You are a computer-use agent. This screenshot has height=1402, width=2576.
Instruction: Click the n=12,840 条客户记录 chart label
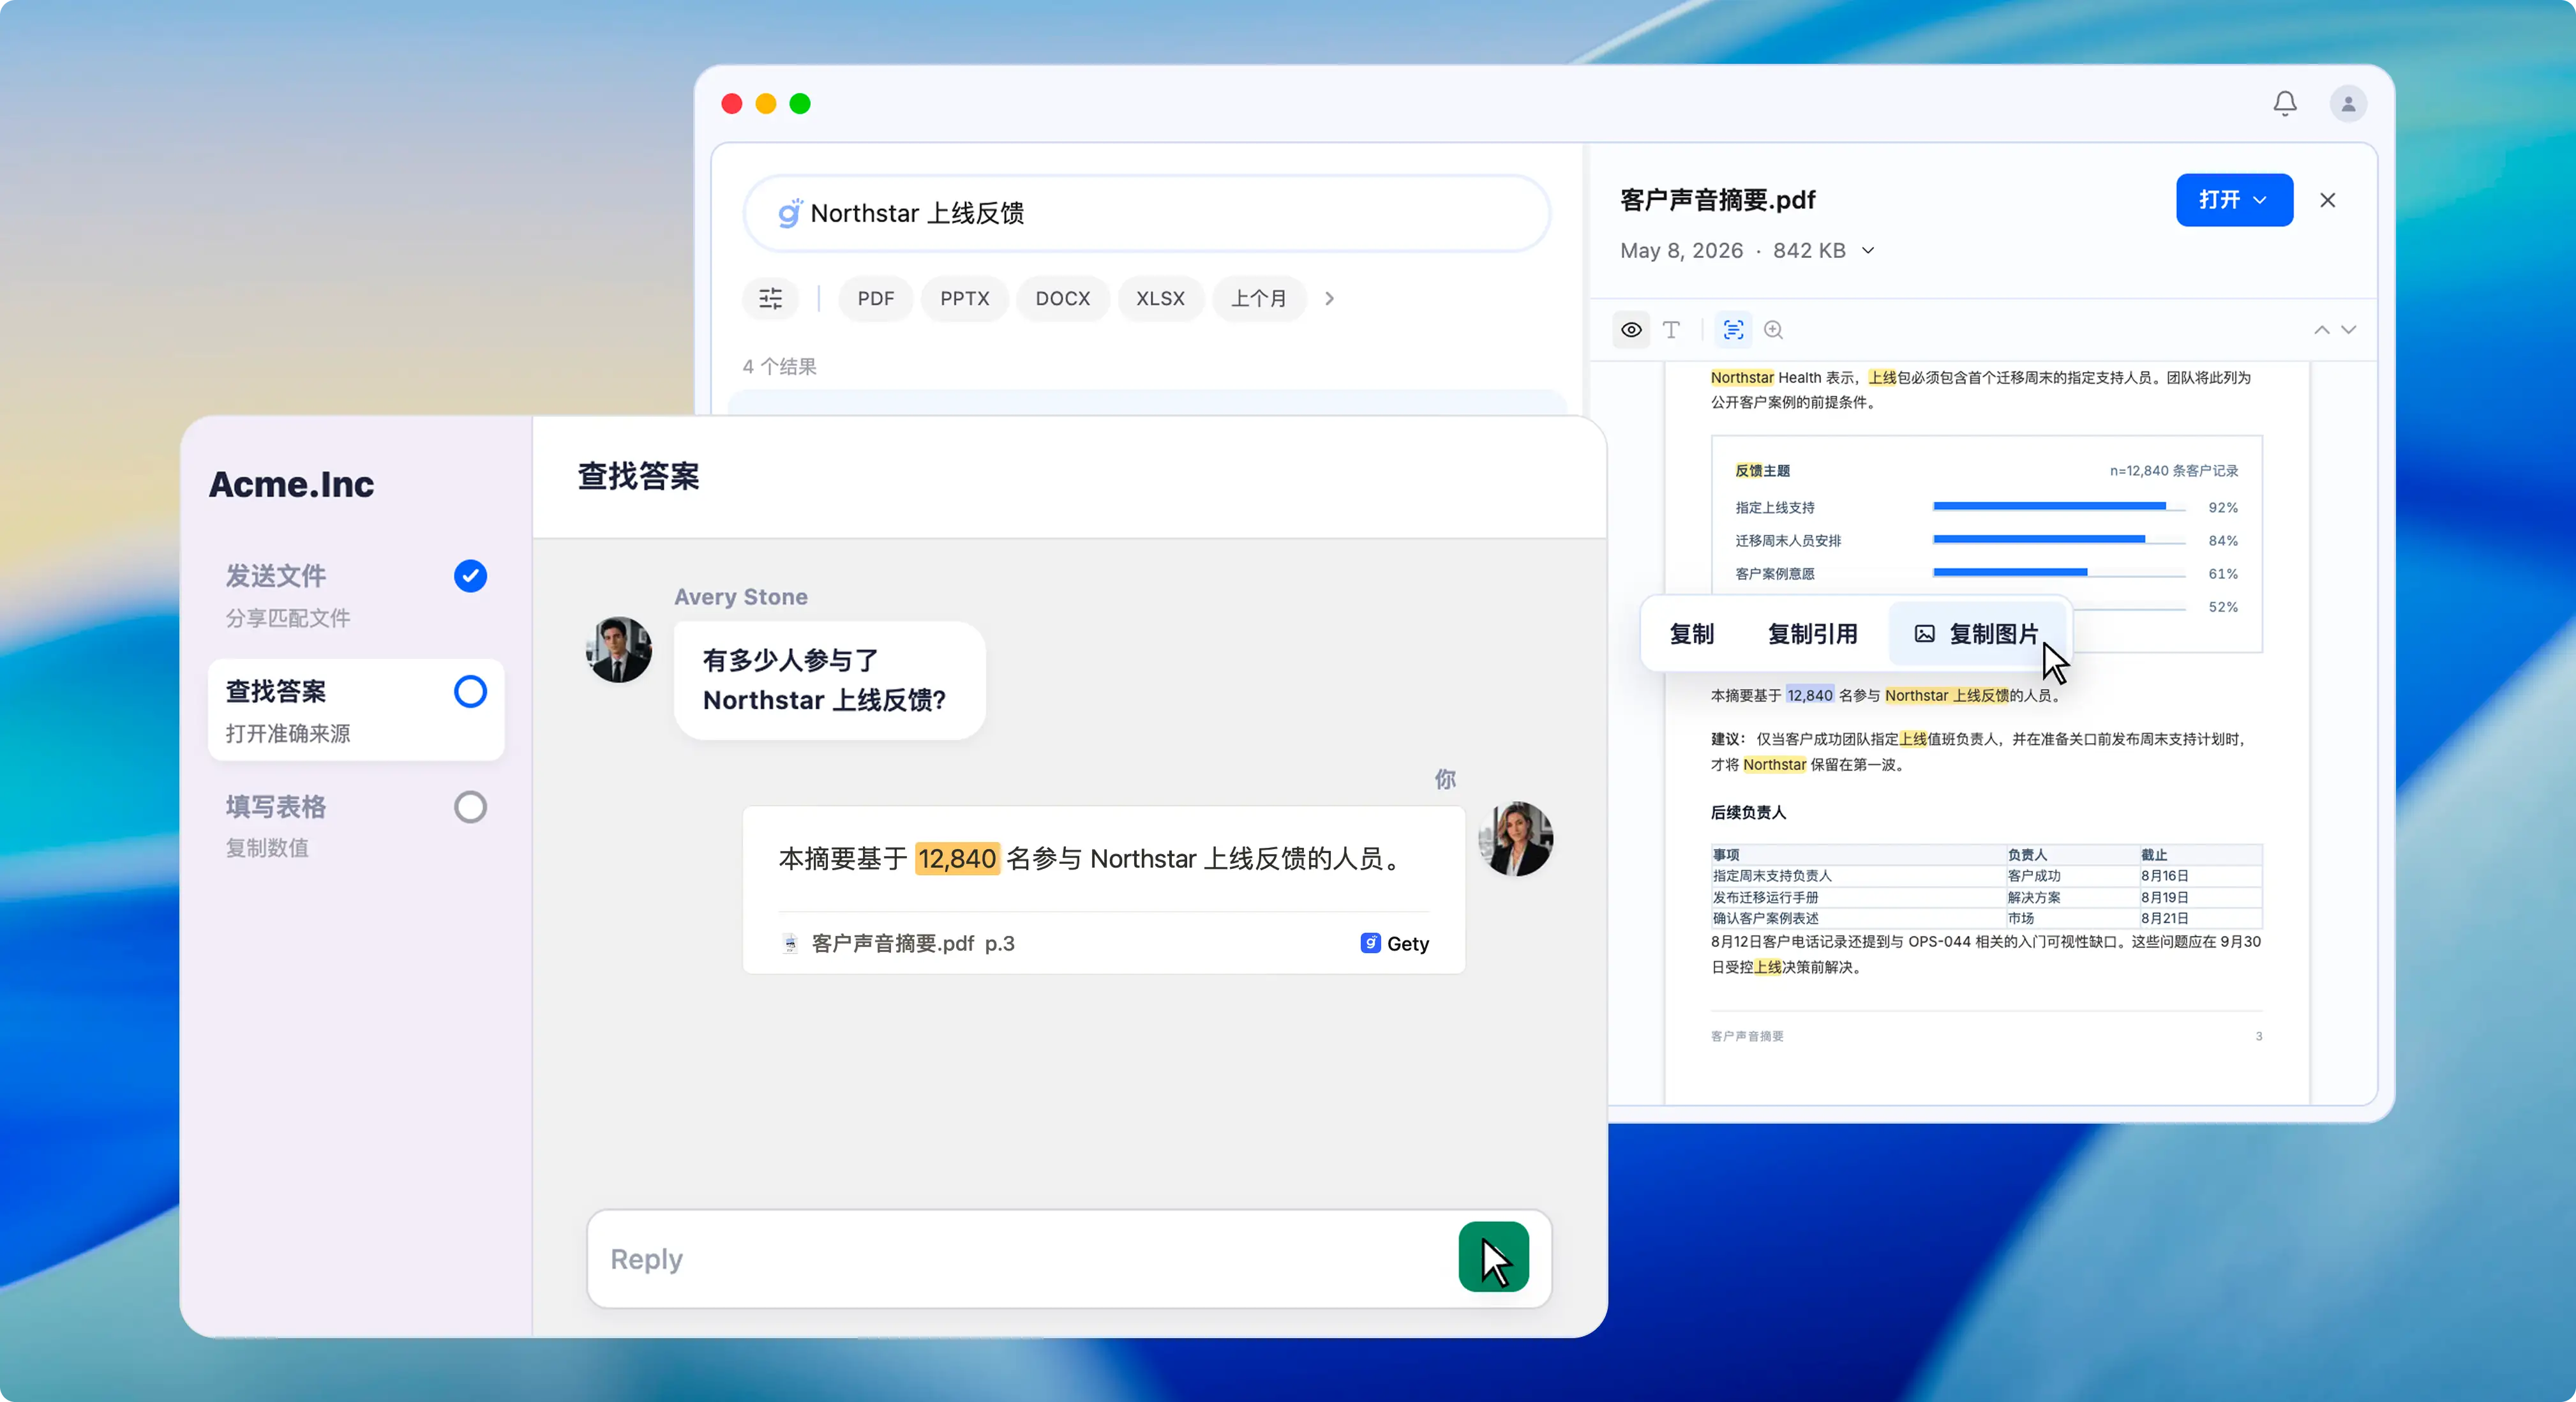[2174, 470]
